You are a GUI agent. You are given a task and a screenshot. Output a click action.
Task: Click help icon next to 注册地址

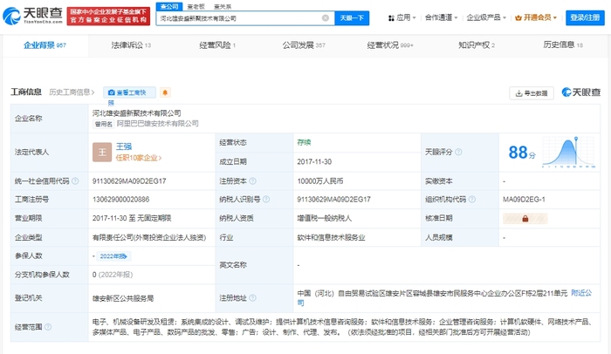252,298
